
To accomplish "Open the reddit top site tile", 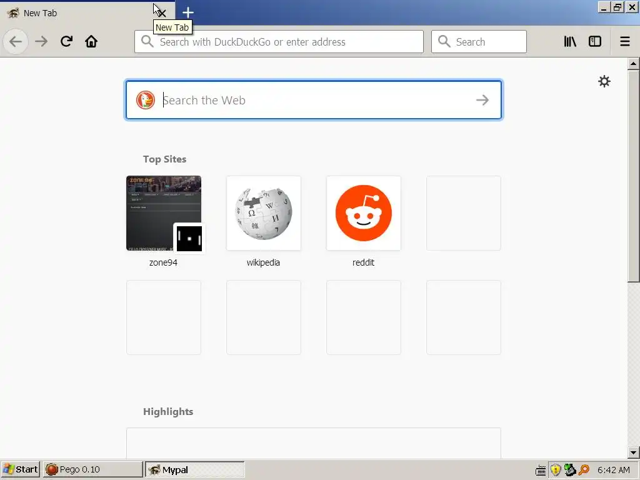I will [364, 213].
